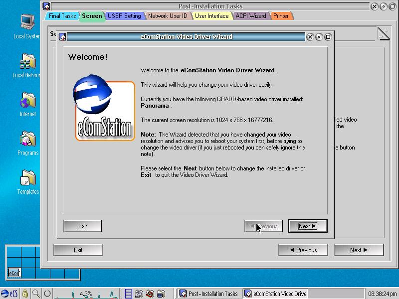The image size is (399, 299).
Task: Switch to Post-Installation Tasks taskbar entry
Action: point(208,294)
